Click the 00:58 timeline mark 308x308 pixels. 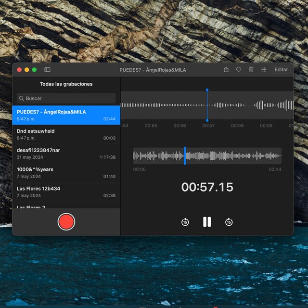[x=237, y=126]
